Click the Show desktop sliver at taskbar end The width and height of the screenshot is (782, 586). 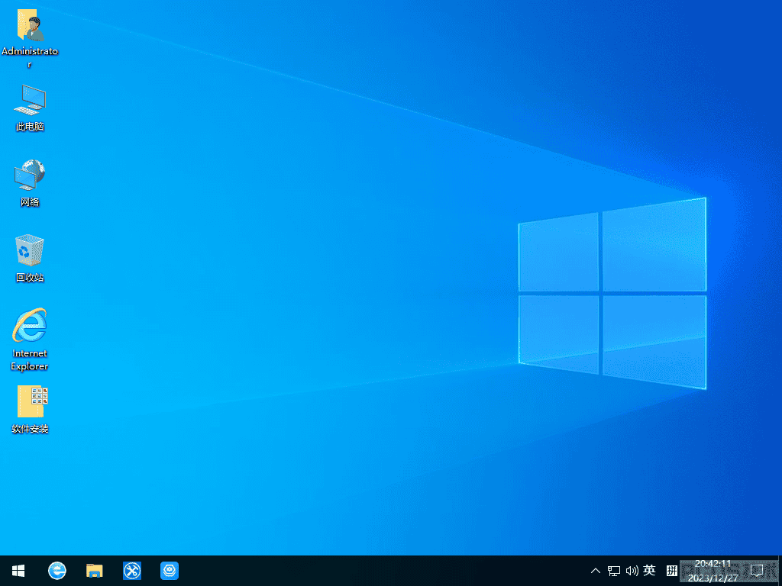[780, 571]
